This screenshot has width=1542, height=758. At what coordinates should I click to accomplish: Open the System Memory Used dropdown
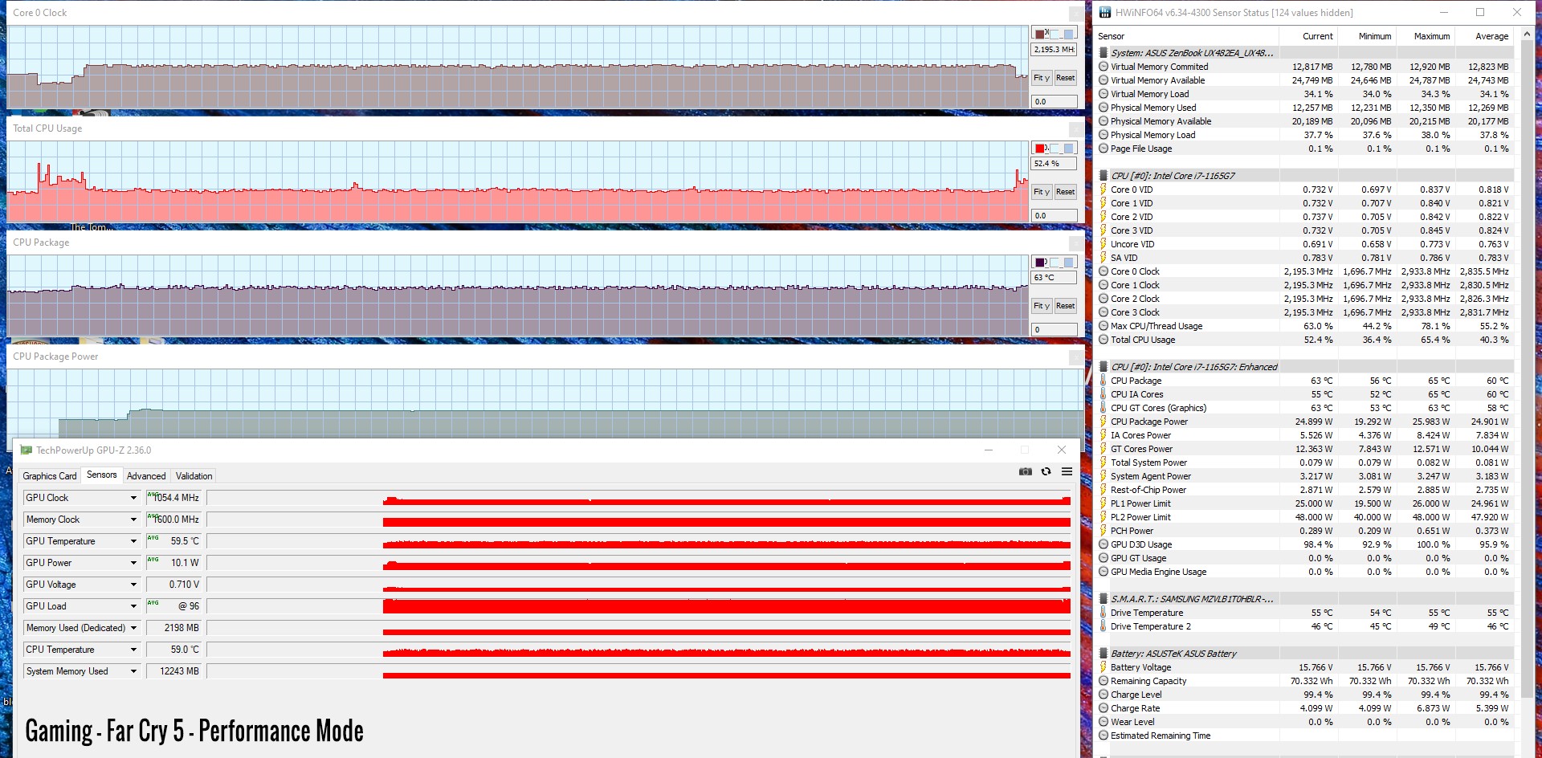point(133,671)
